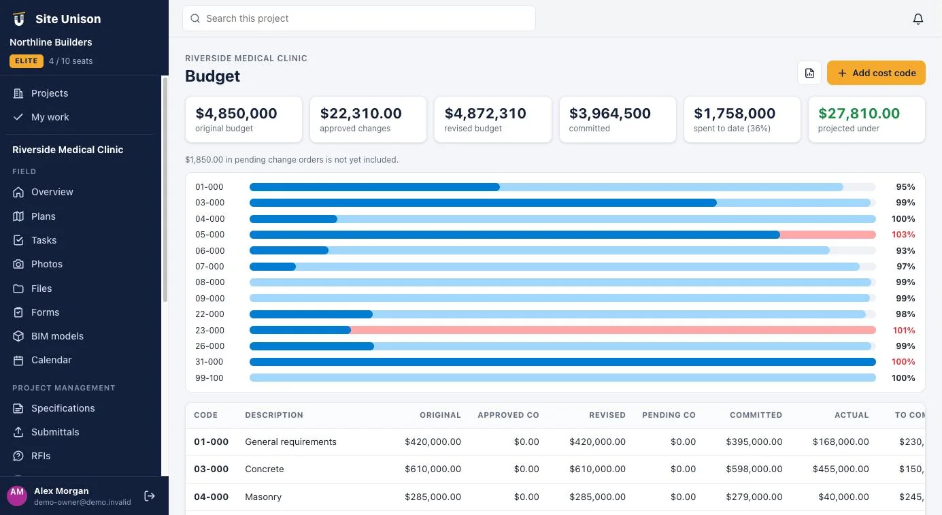Screen dimensions: 942x515
Task: Click the 01-000 code in table
Action: (211, 442)
